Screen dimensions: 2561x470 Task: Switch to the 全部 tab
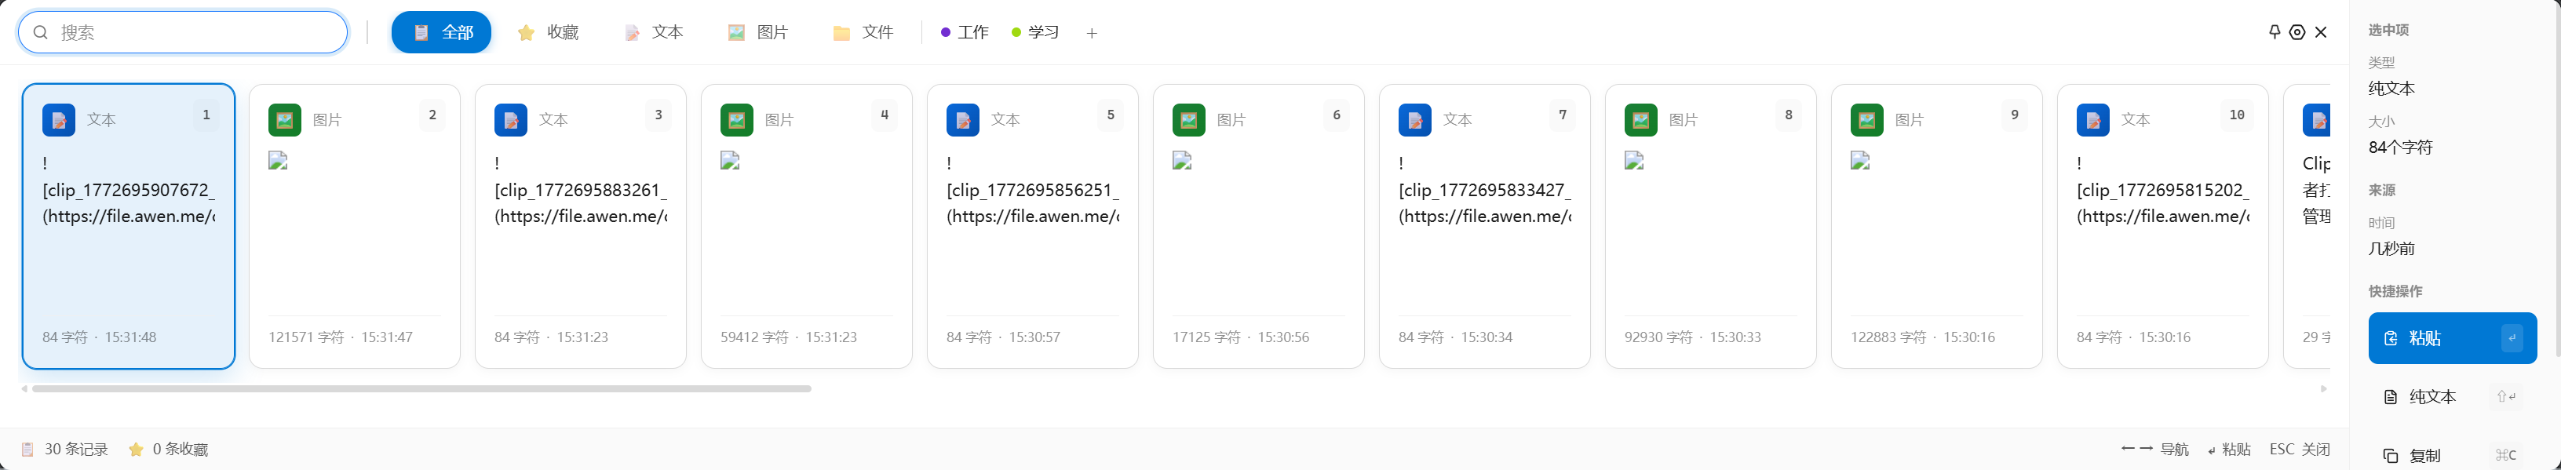point(441,33)
